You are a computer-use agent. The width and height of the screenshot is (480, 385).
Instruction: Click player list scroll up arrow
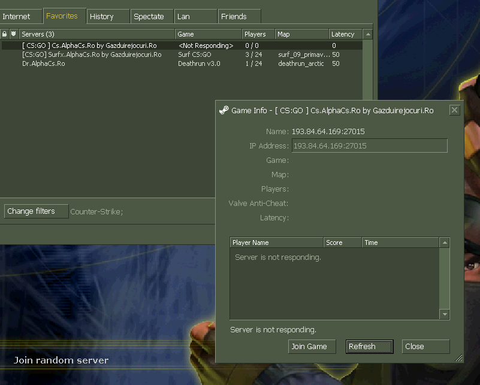click(445, 243)
